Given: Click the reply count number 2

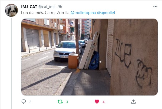Looking at the screenshot, I should click(x=30, y=102).
